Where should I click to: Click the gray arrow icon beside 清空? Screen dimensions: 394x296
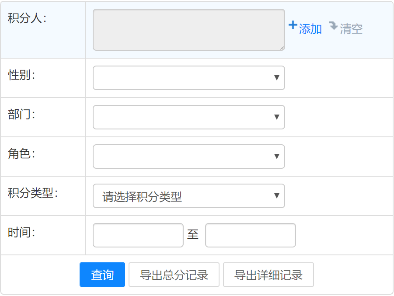coord(334,26)
